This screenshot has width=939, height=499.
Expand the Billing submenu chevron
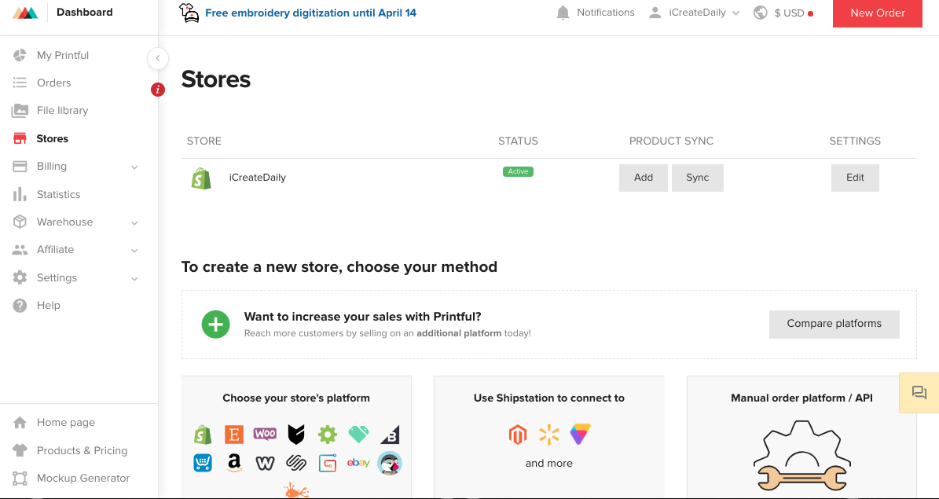point(134,167)
